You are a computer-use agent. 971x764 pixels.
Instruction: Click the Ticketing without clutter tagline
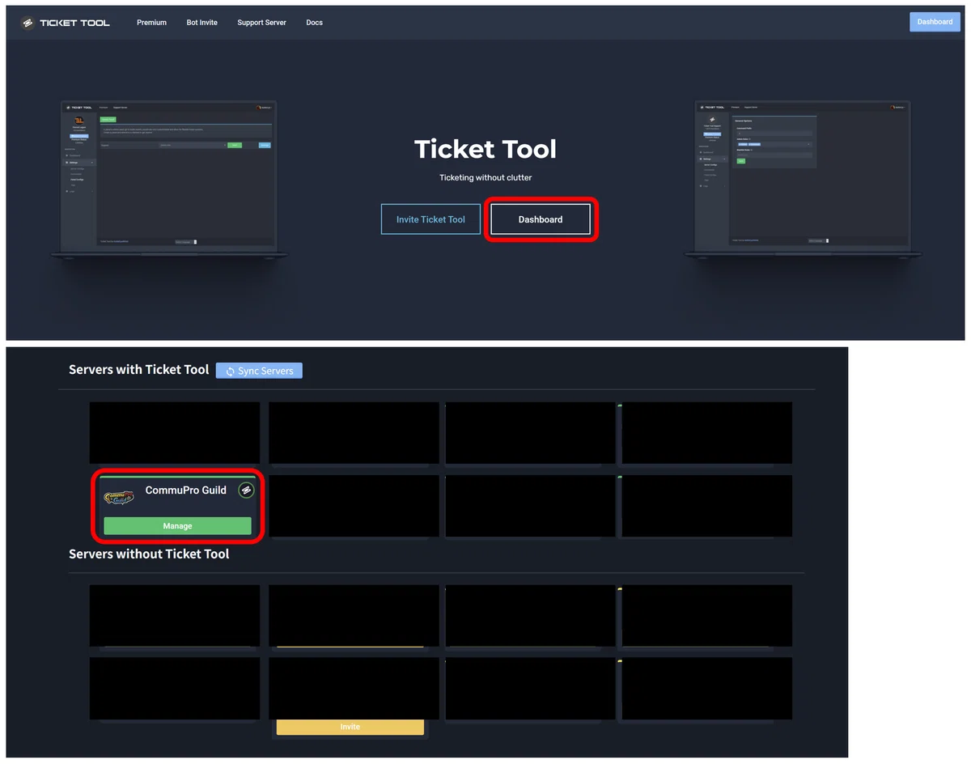pos(485,177)
